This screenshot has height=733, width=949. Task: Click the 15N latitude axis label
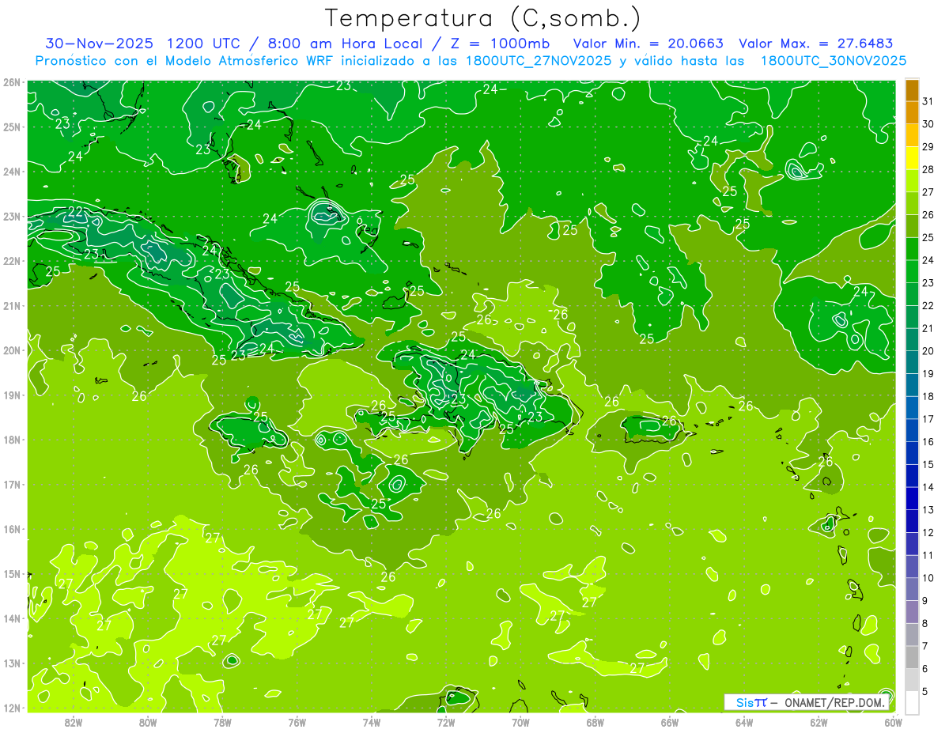[12, 574]
